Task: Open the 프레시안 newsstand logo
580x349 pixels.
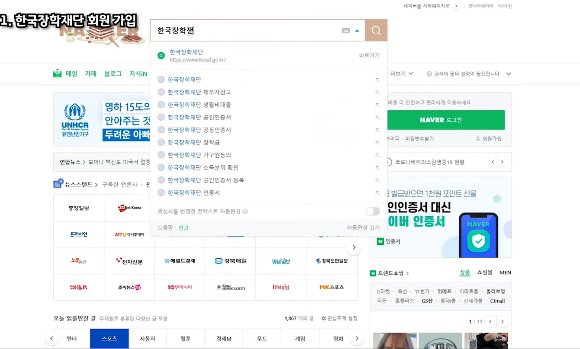Action: [x=79, y=234]
